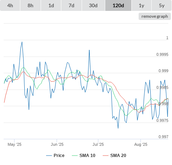Show the 1y price history
Screen dimensions: 172x165
pyautogui.click(x=142, y=5)
